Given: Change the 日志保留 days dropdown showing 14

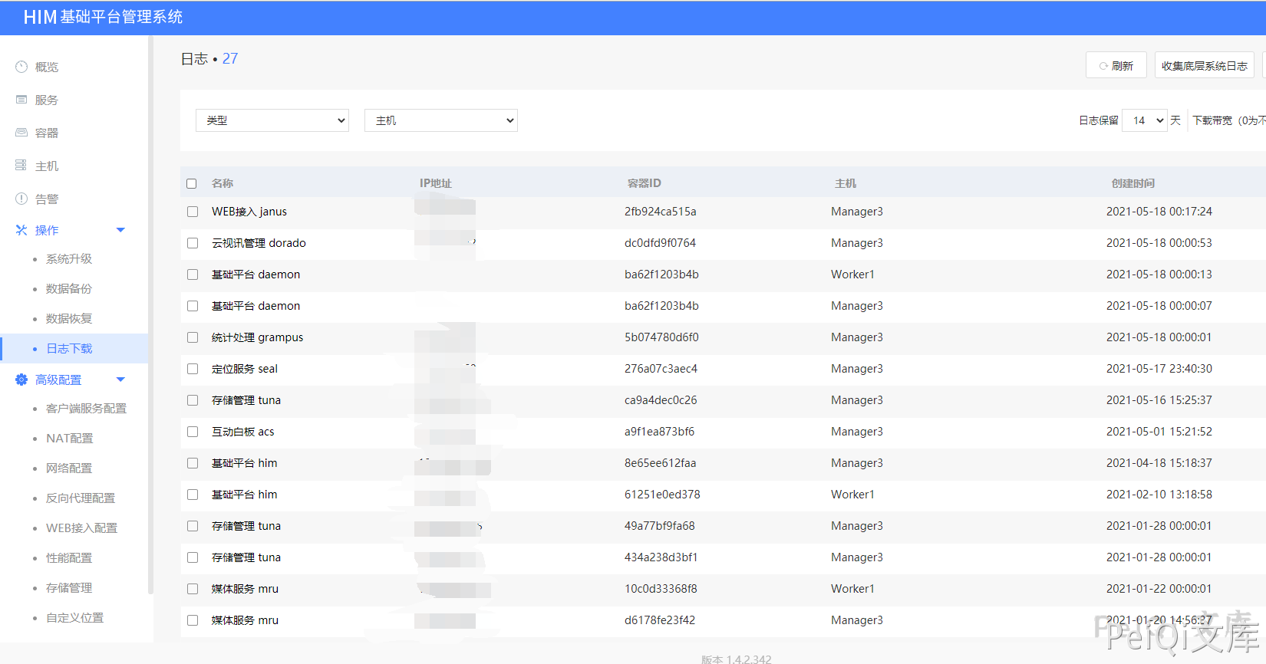Looking at the screenshot, I should (x=1145, y=120).
